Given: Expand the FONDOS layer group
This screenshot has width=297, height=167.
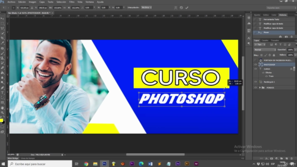Looking at the screenshot, I should [260, 88].
